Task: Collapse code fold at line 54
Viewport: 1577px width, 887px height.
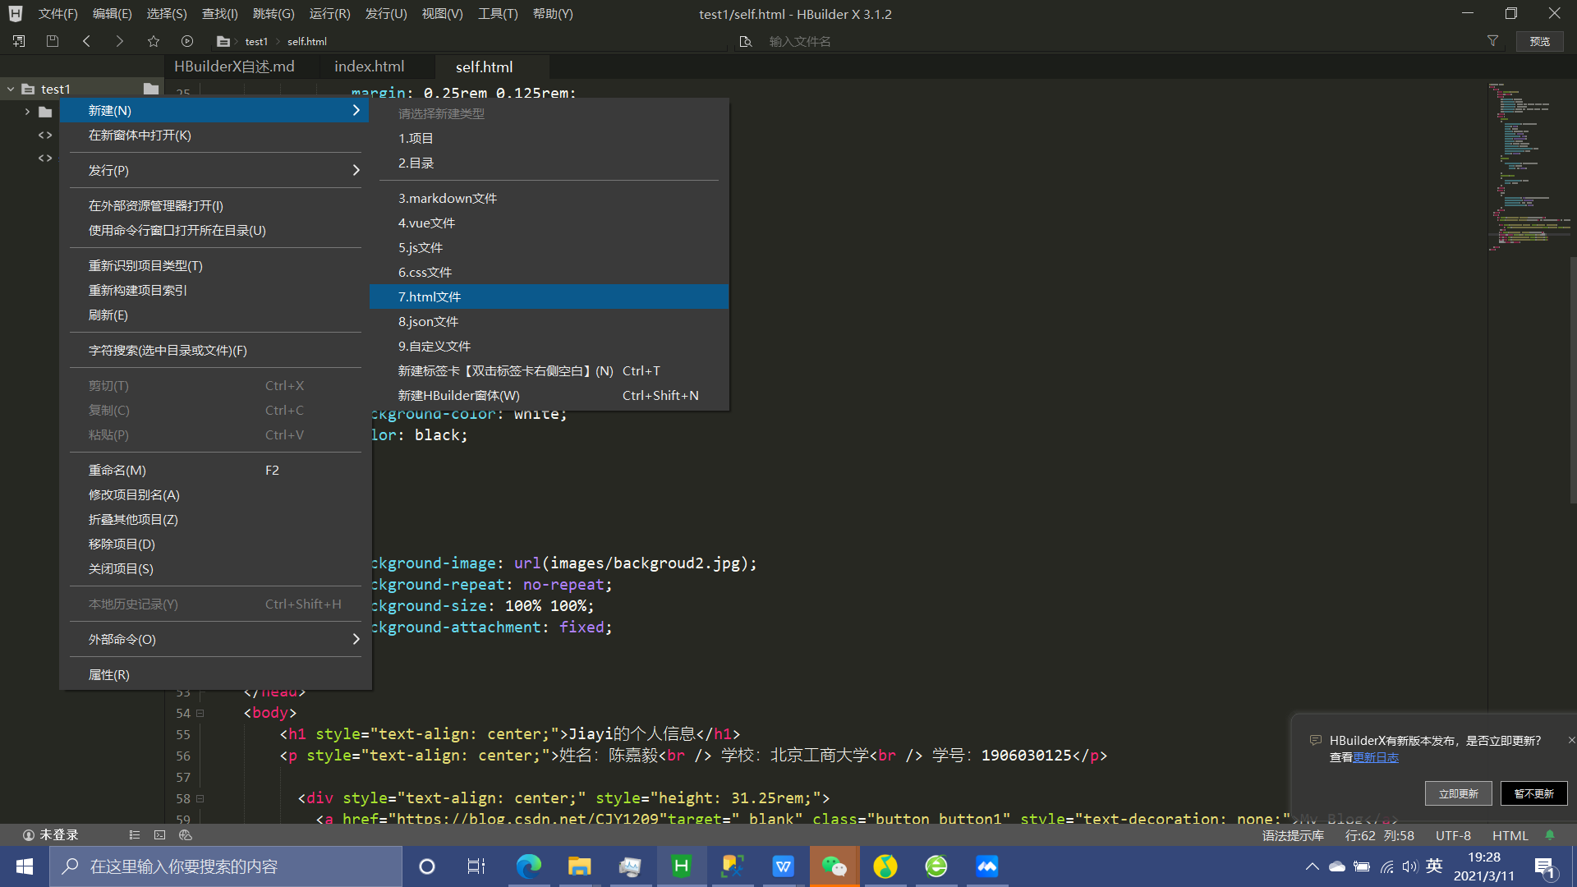Action: [x=200, y=713]
